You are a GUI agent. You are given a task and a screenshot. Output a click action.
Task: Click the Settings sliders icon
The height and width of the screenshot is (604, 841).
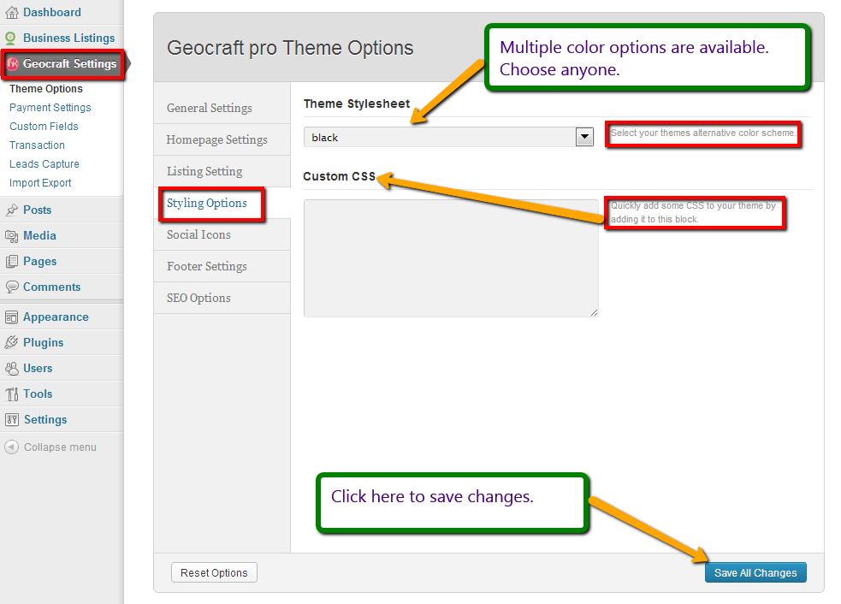(x=11, y=420)
